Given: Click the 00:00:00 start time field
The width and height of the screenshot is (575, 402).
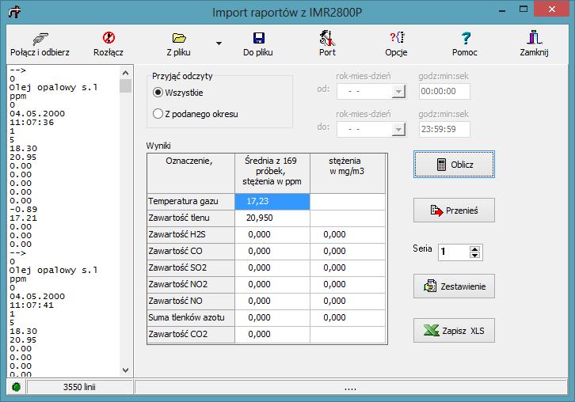Looking at the screenshot, I should (x=444, y=91).
